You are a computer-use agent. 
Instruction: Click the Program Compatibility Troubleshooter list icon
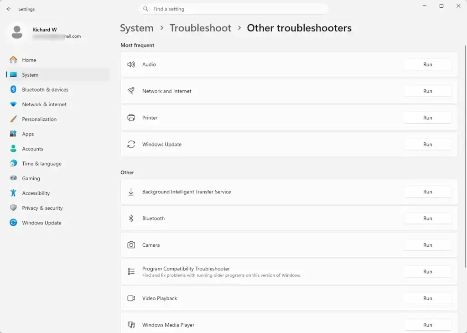point(131,271)
